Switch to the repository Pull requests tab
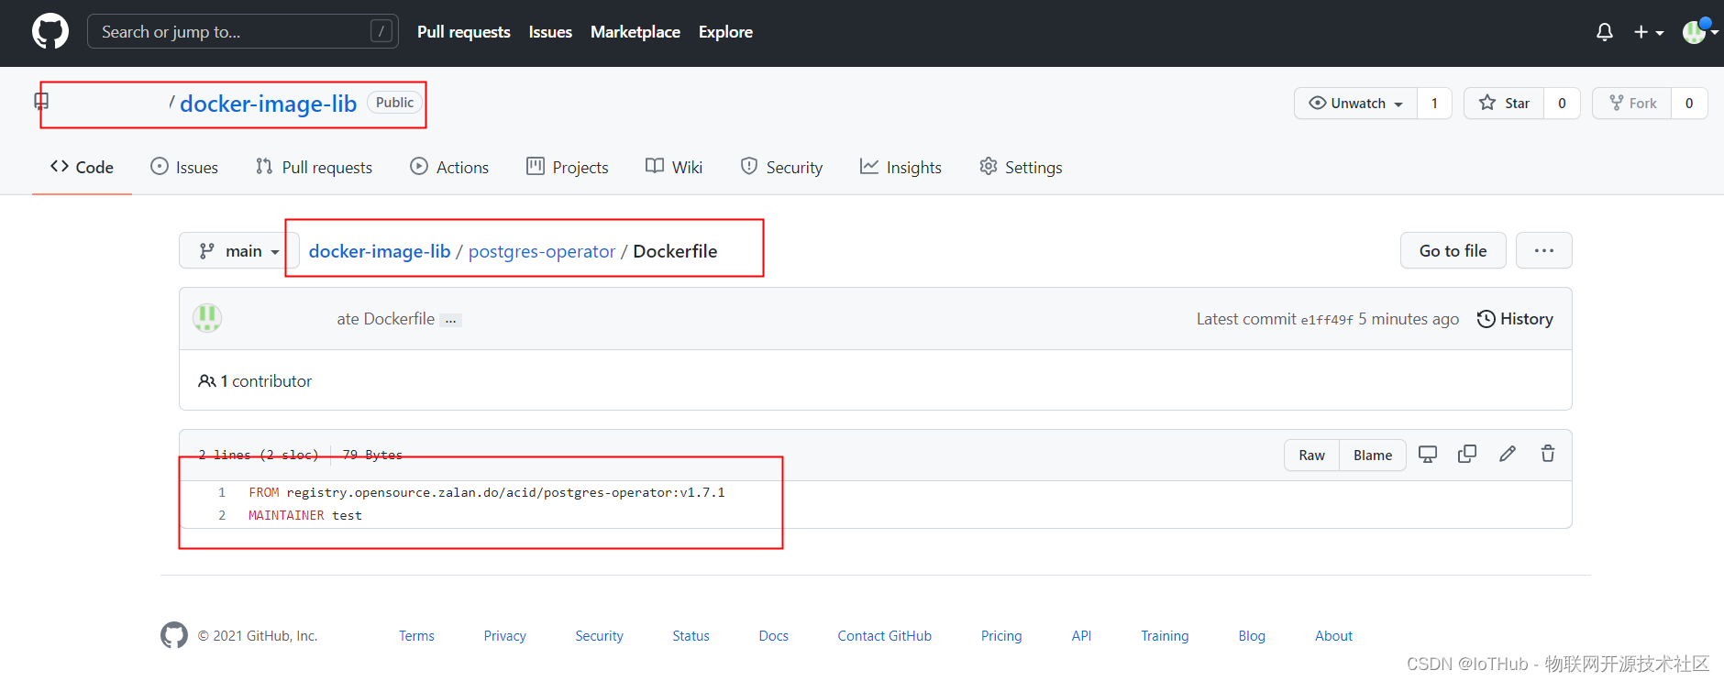This screenshot has width=1724, height=681. click(x=314, y=167)
